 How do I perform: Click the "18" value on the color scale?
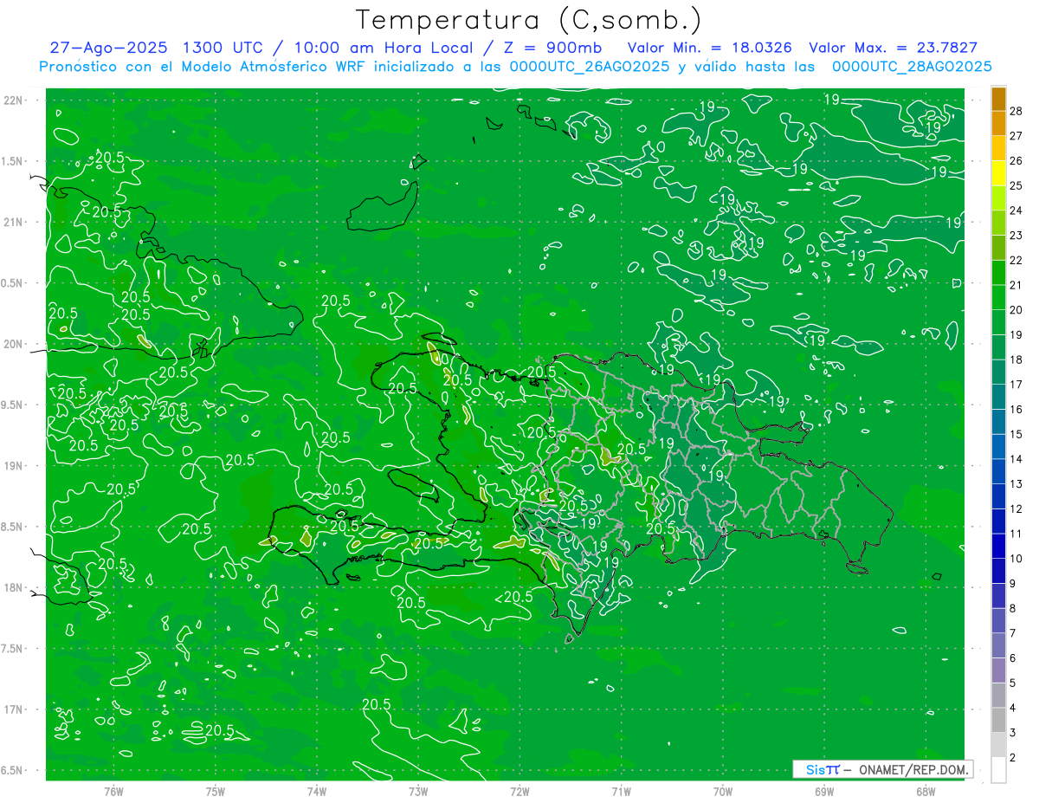pyautogui.click(x=1016, y=359)
